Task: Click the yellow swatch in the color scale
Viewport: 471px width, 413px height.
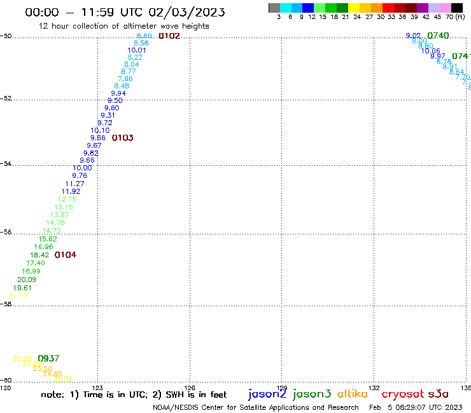Action: [x=353, y=8]
